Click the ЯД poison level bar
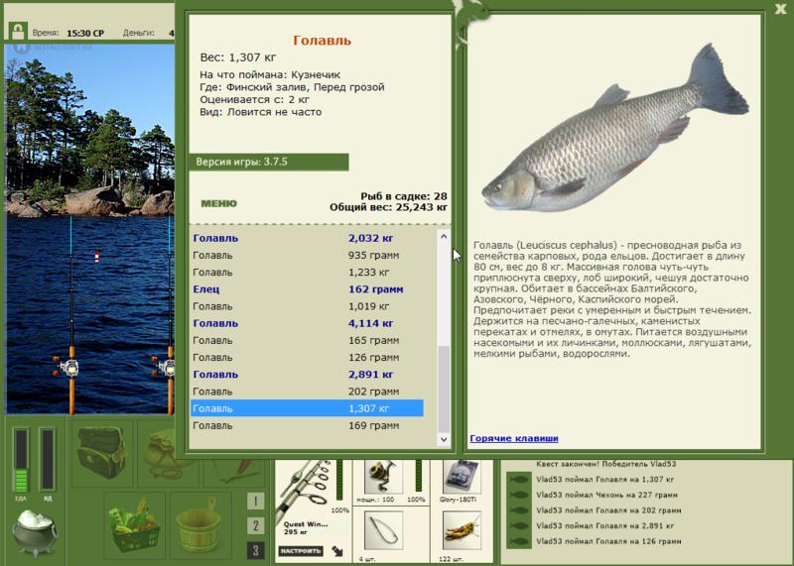The image size is (794, 566). coord(47,460)
